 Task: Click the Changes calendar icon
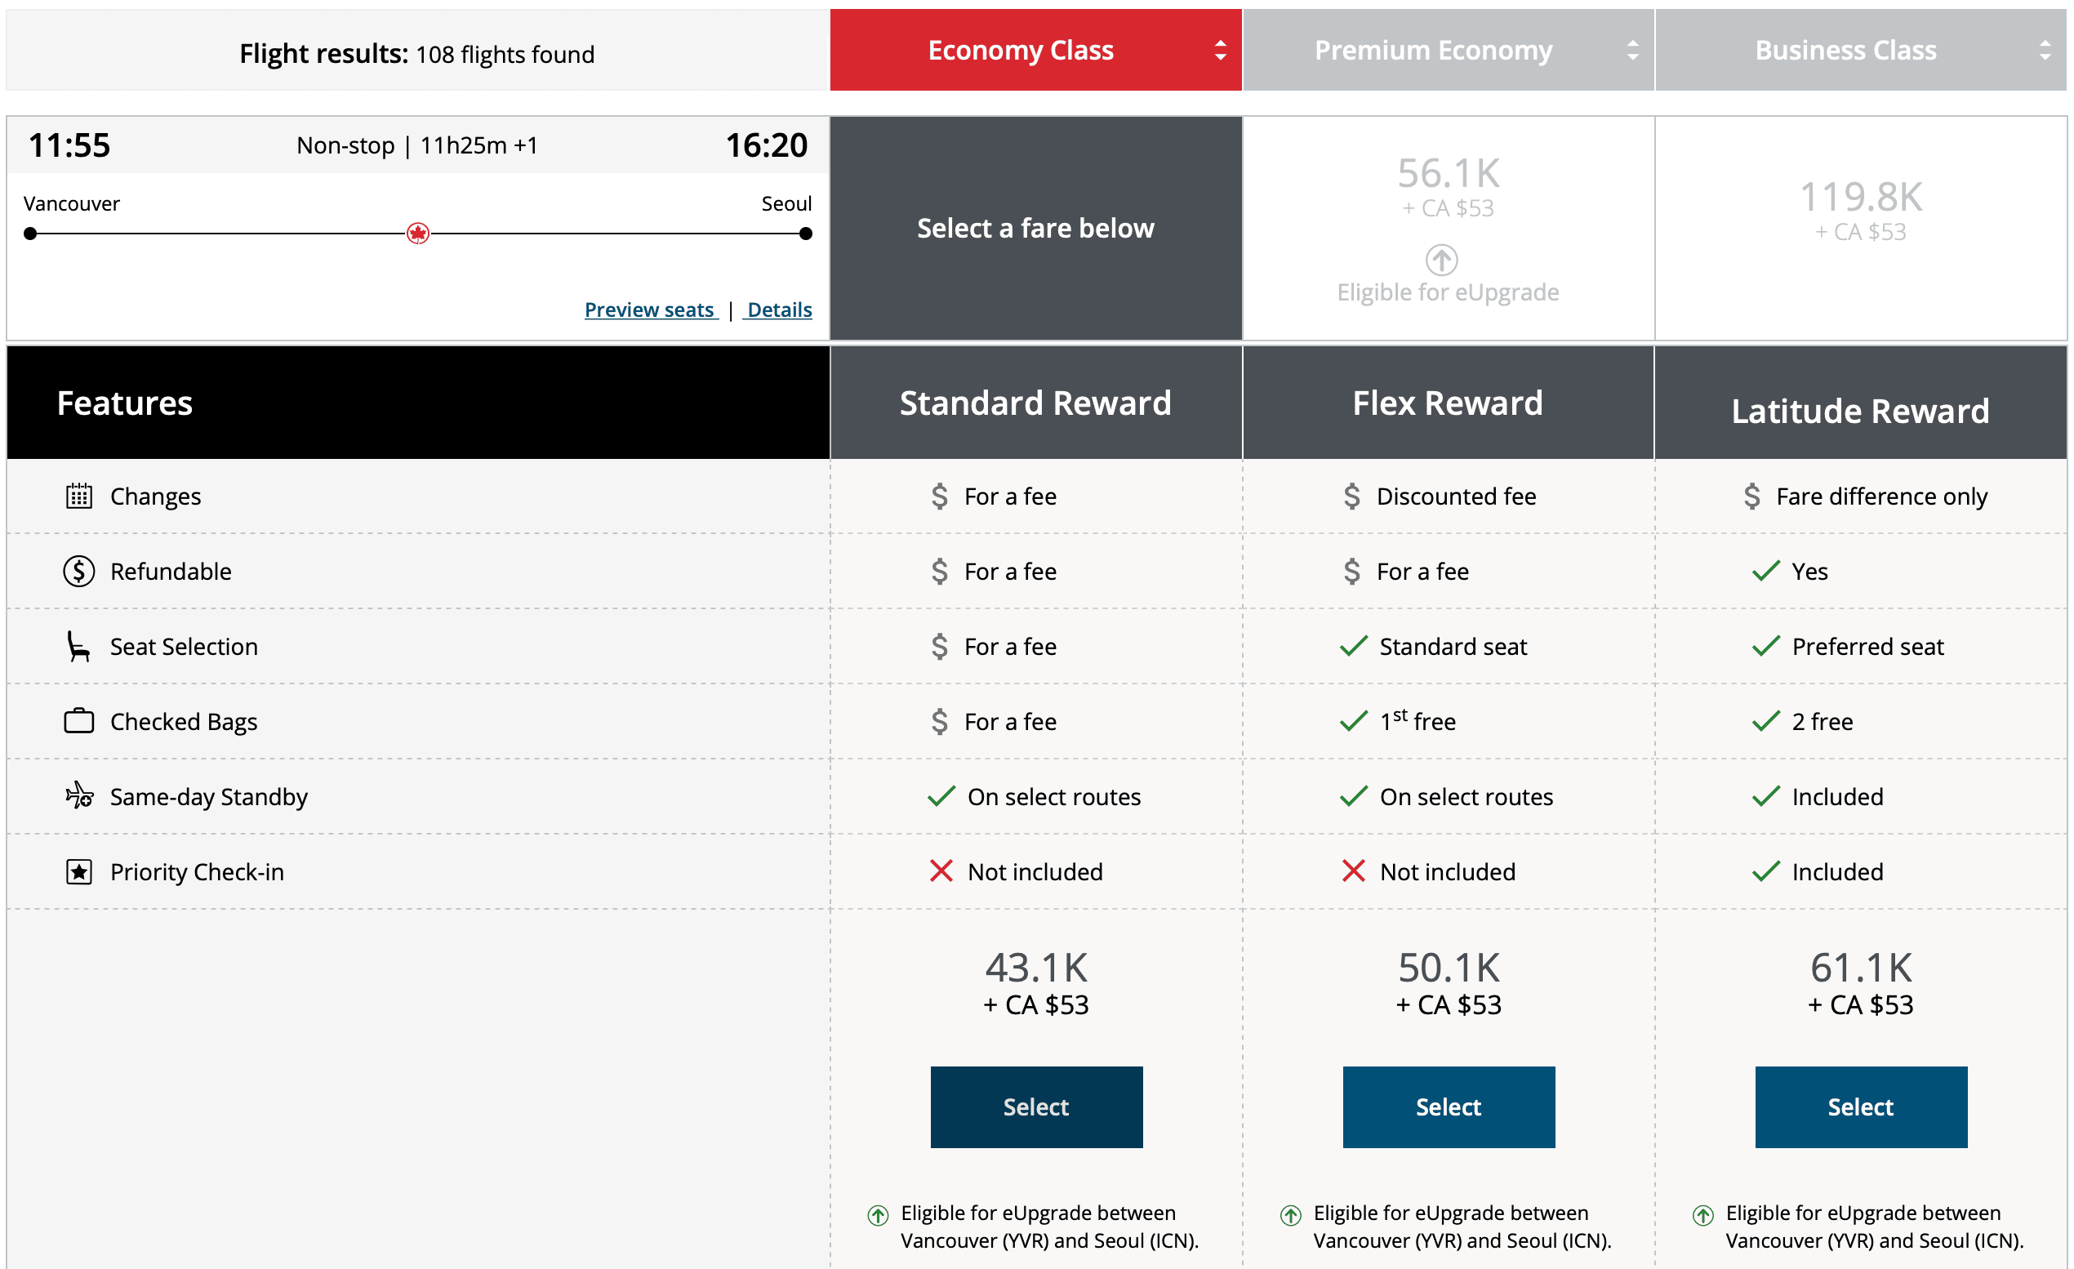coord(79,496)
